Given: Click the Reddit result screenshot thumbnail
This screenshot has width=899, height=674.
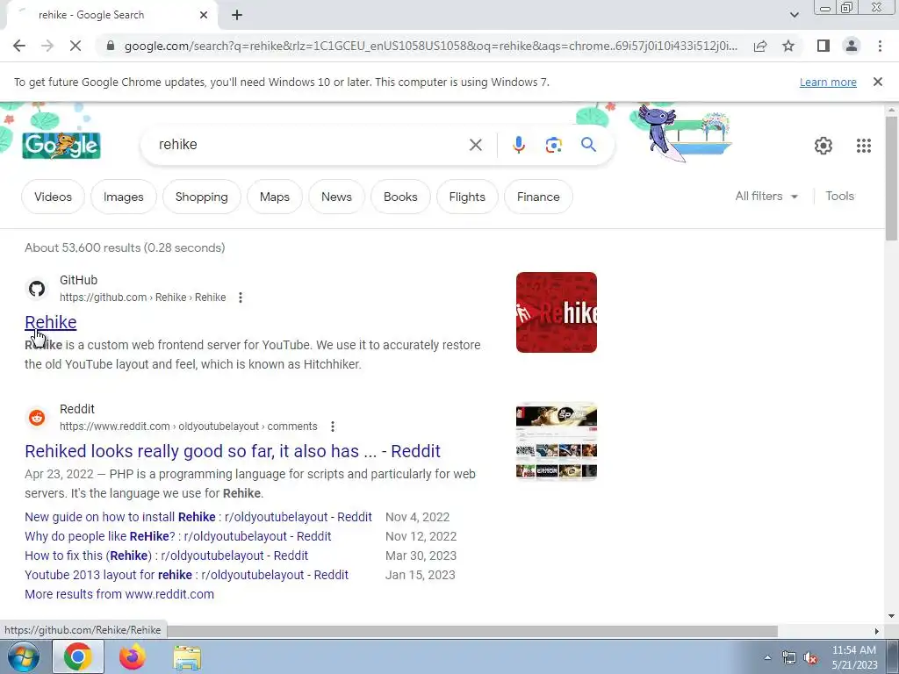Looking at the screenshot, I should (x=556, y=441).
